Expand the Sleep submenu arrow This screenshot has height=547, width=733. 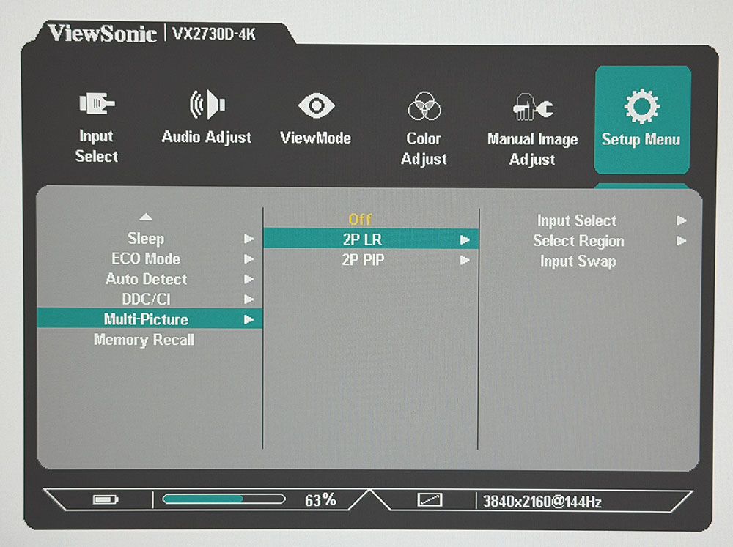coord(248,239)
